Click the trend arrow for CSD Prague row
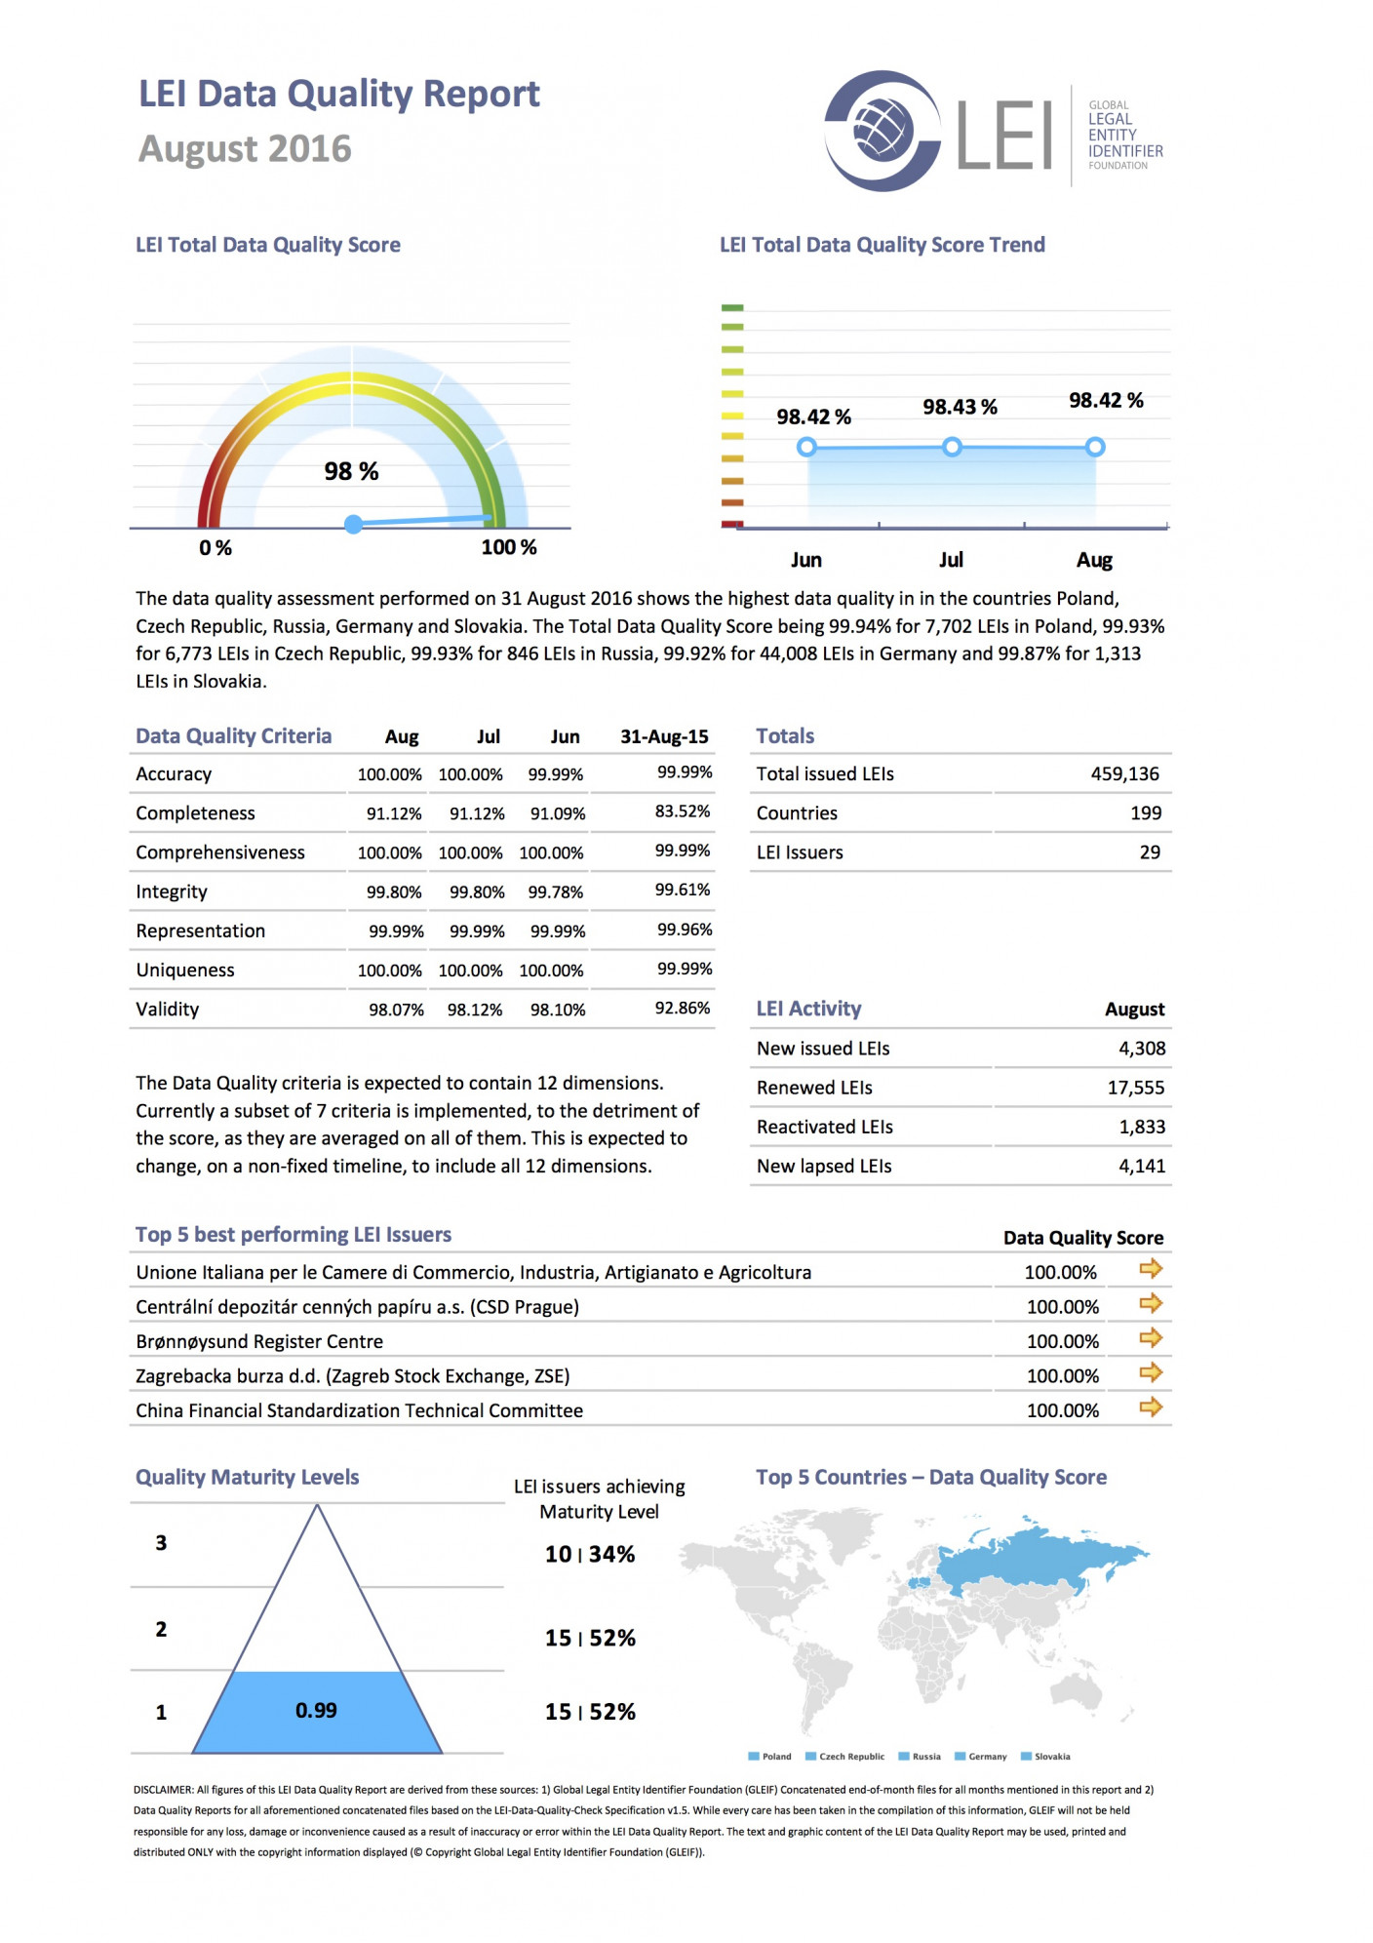 (1151, 1303)
